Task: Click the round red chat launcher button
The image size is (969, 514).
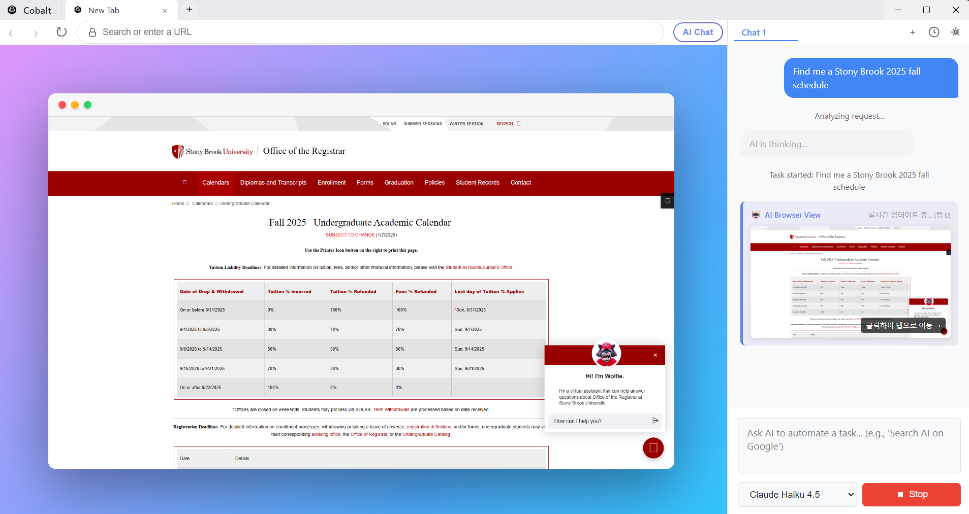Action: pyautogui.click(x=653, y=448)
